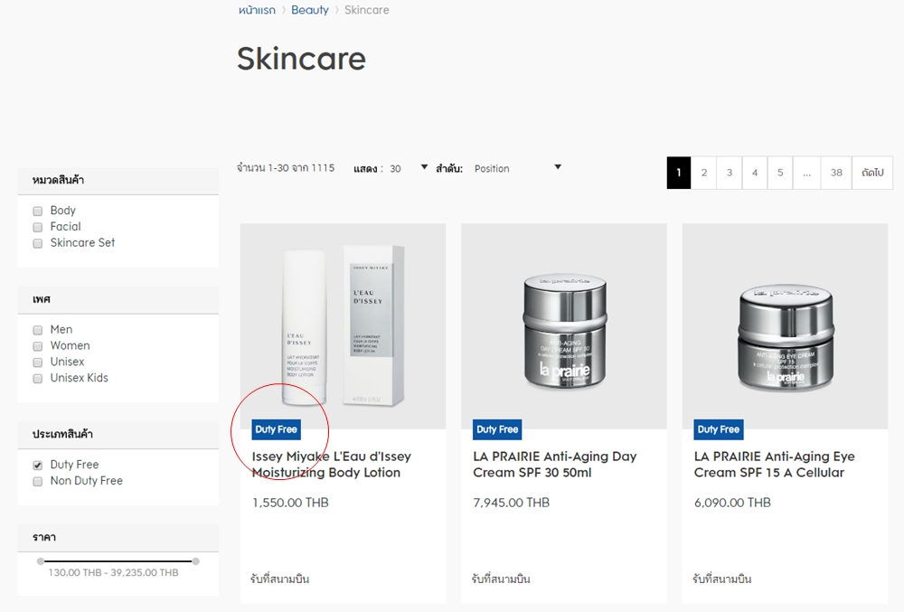This screenshot has height=612, width=904.
Task: Tick the Men gender filter
Action: pyautogui.click(x=37, y=330)
